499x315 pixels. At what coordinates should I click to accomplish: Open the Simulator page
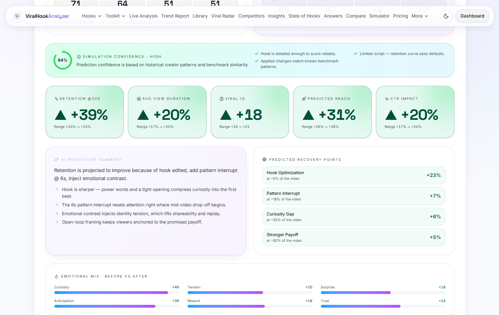(379, 16)
